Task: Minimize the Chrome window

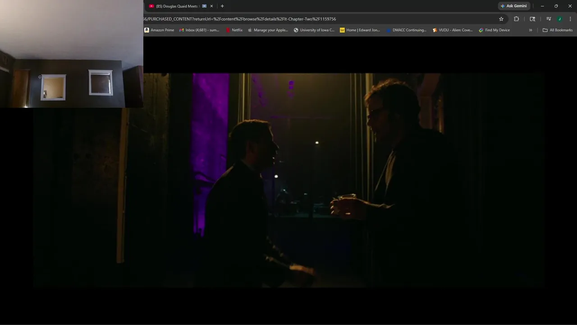Action: pyautogui.click(x=542, y=6)
